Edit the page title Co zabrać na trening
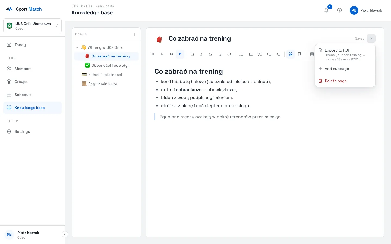The height and width of the screenshot is (244, 391). click(200, 38)
